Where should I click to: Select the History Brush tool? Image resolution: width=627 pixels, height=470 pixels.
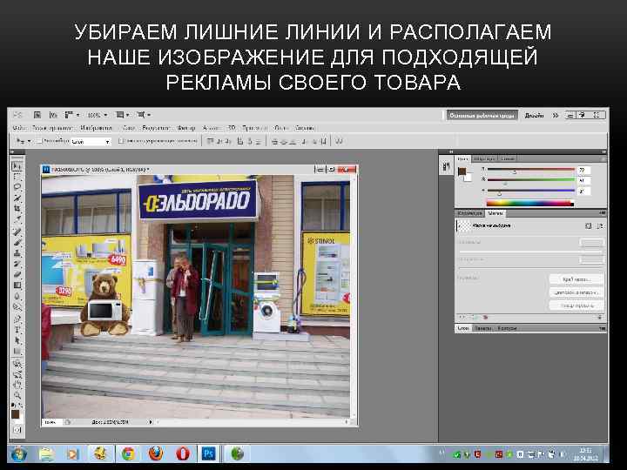tap(17, 264)
